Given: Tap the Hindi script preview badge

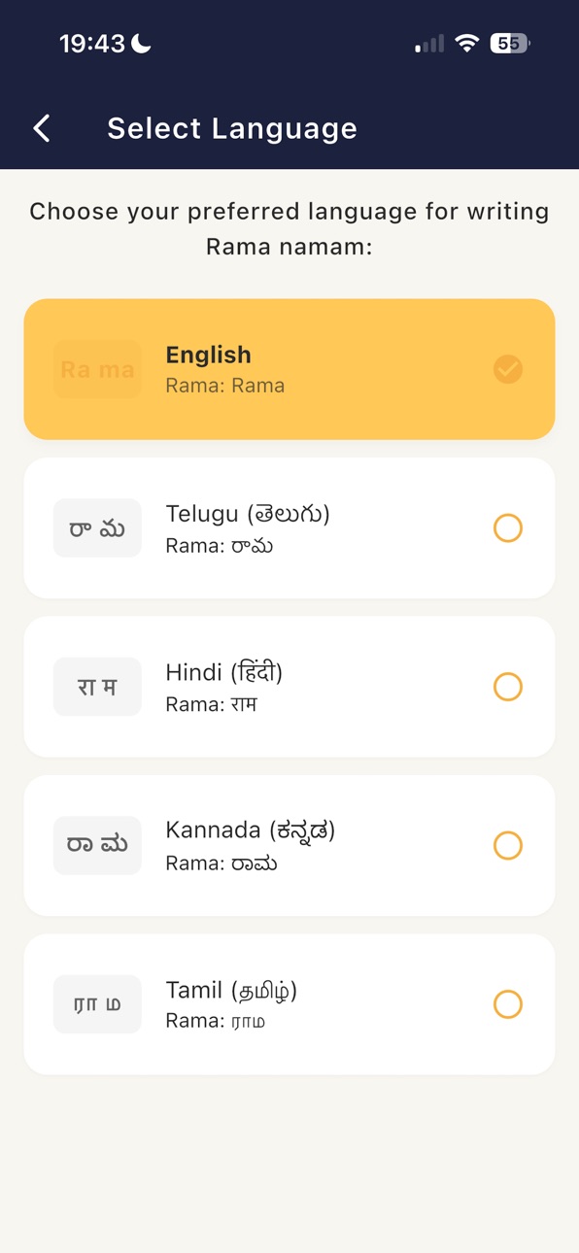Looking at the screenshot, I should coord(97,687).
